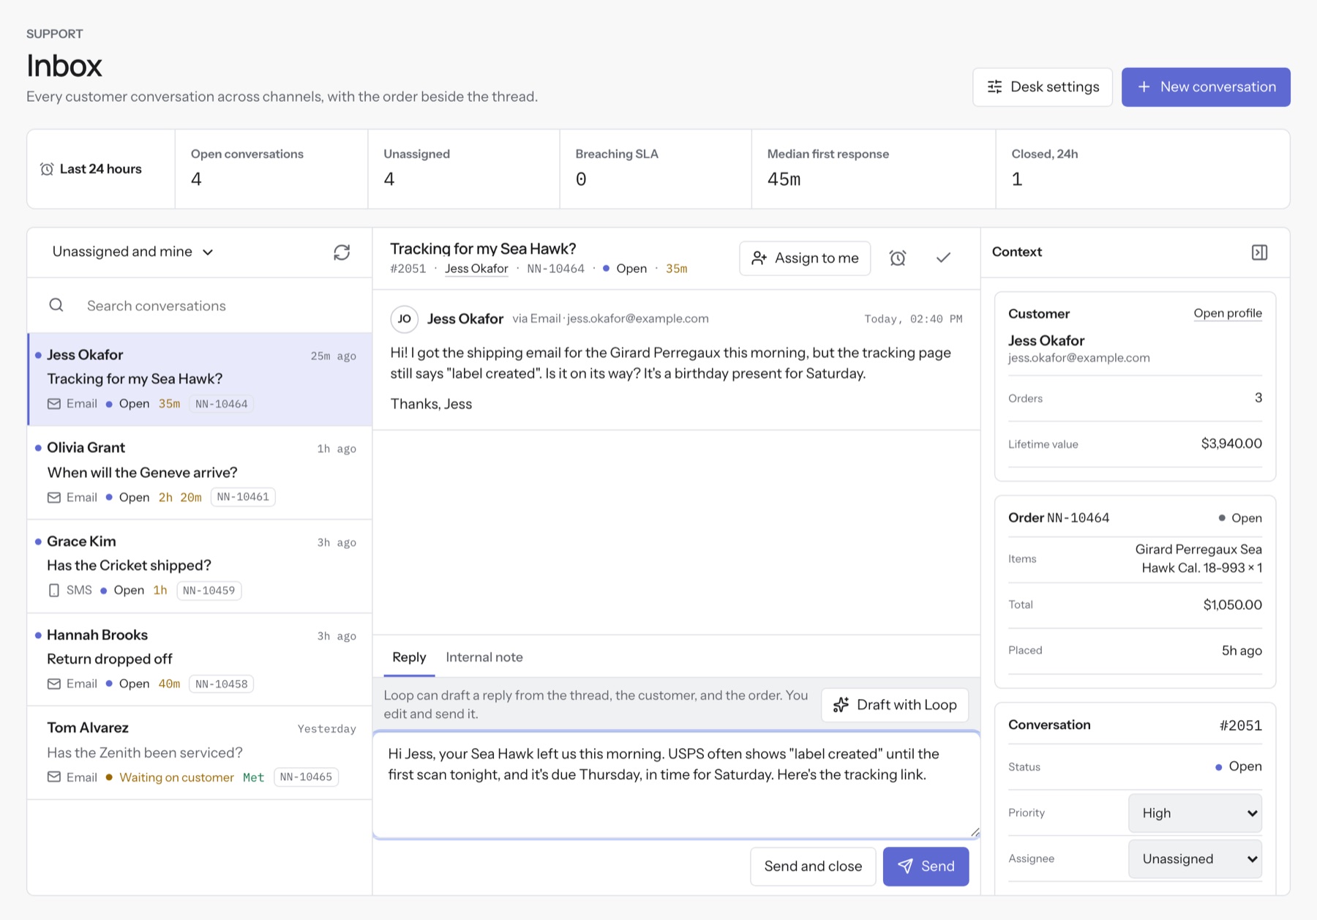Click the Last 24 hours range label
Viewport: 1317px width, 920px height.
tap(101, 169)
